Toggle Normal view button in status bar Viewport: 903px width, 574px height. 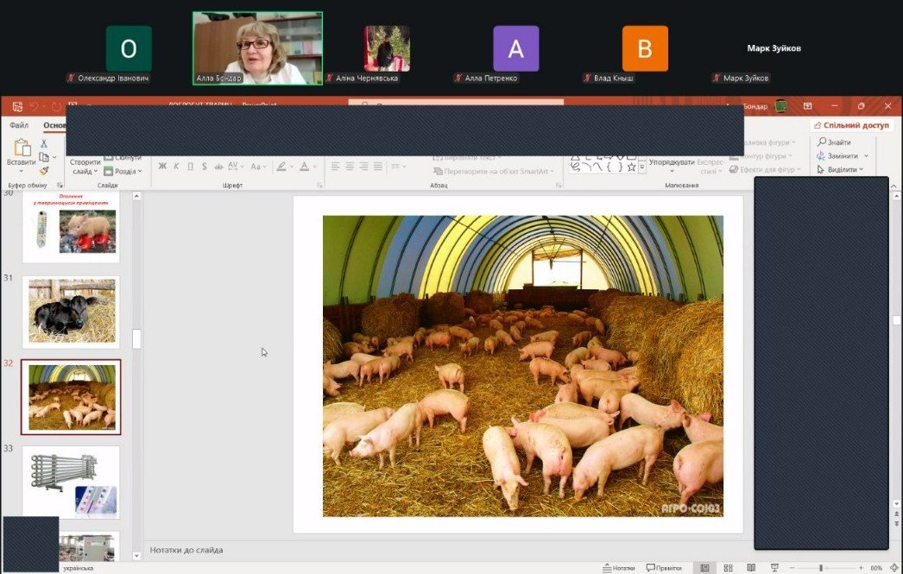[x=705, y=568]
